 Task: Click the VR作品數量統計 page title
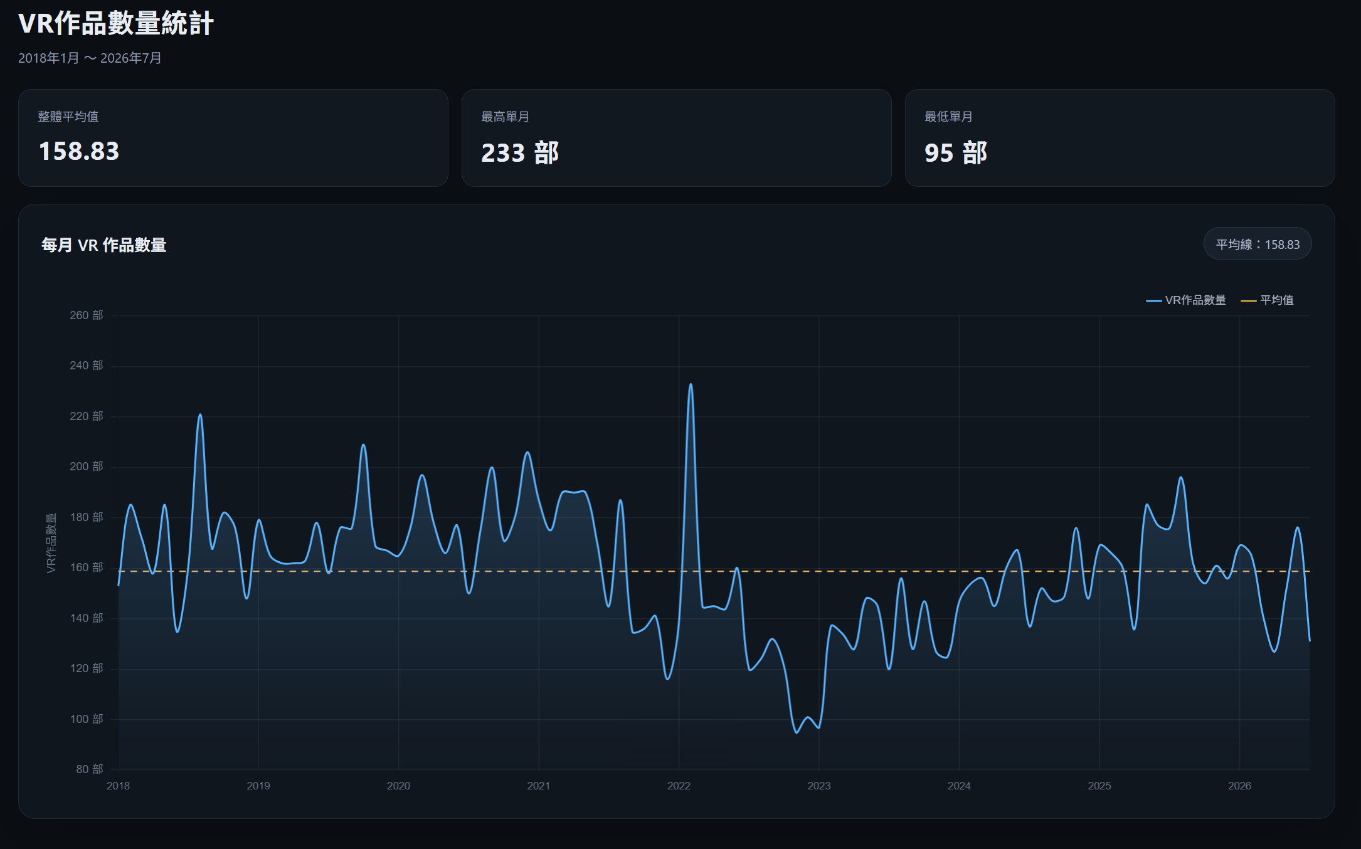point(116,24)
